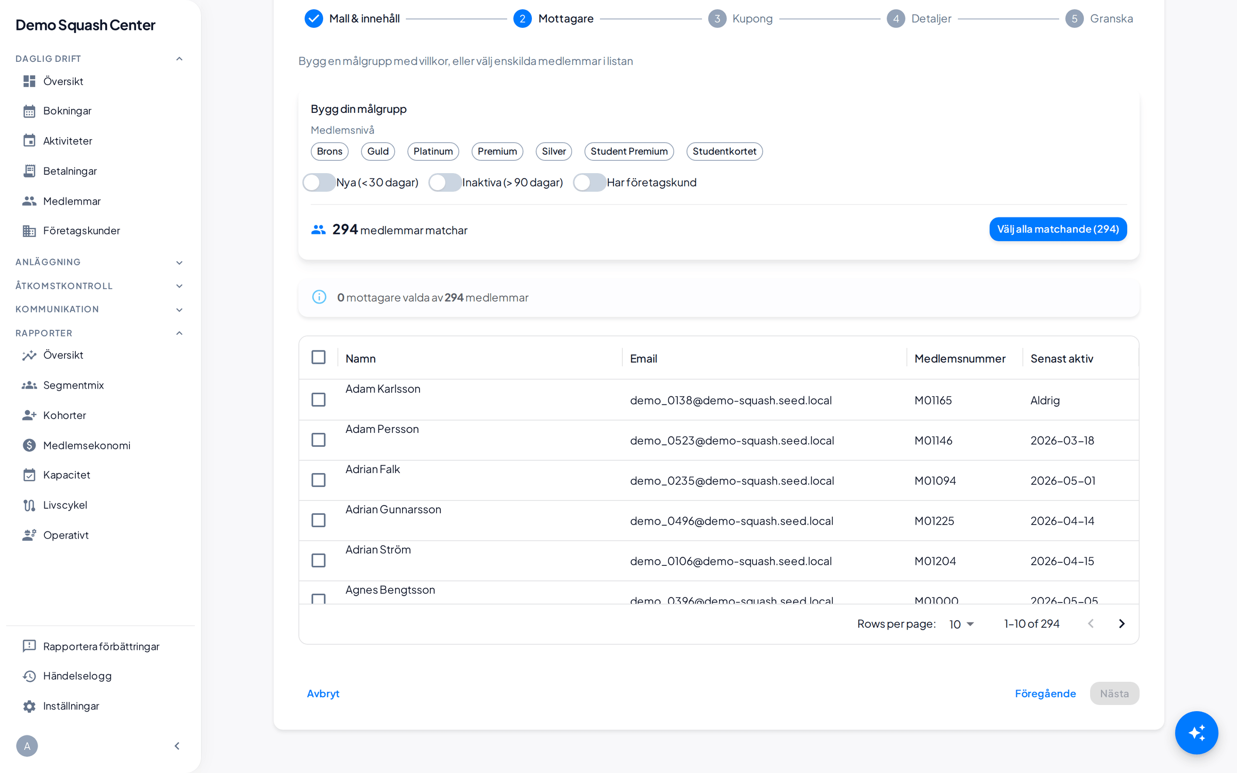This screenshot has height=773, width=1237.
Task: Open the Händelselogg history icon
Action: pos(29,676)
